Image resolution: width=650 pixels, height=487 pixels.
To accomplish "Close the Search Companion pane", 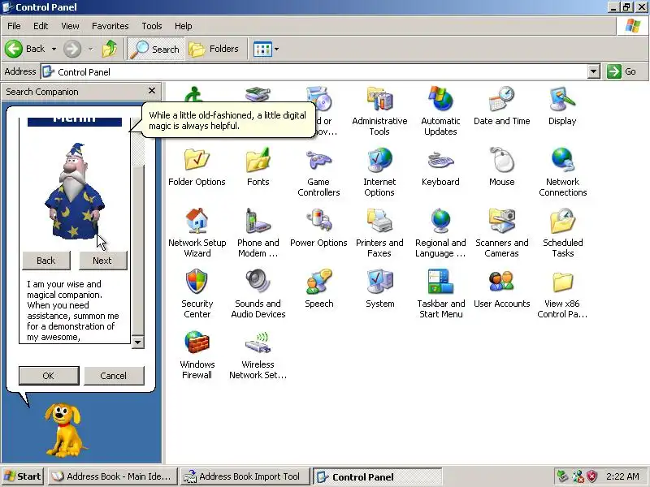I will 152,91.
